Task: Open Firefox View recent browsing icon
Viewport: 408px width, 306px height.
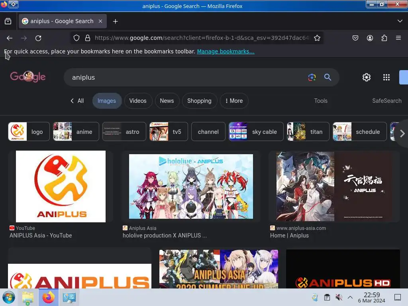Action: click(x=8, y=22)
